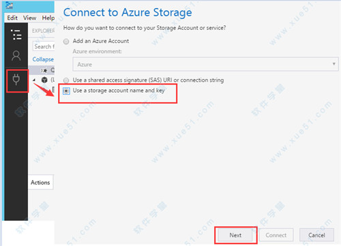Open the account management person icon

[16, 56]
